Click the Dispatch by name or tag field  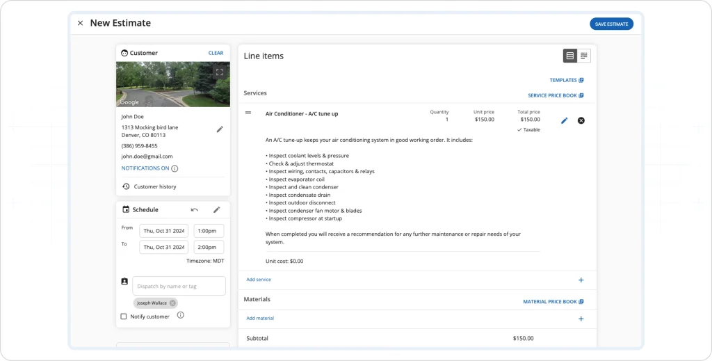point(179,286)
